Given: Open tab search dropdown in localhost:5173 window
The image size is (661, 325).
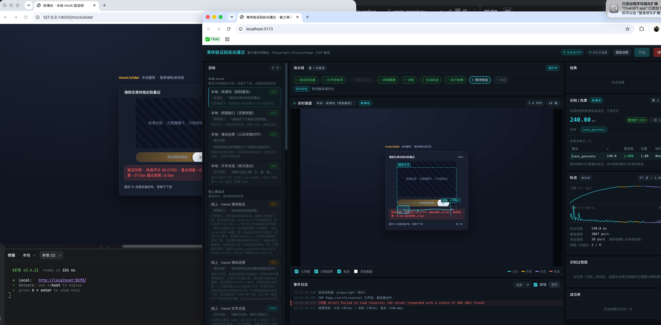Looking at the screenshot, I should tap(231, 17).
